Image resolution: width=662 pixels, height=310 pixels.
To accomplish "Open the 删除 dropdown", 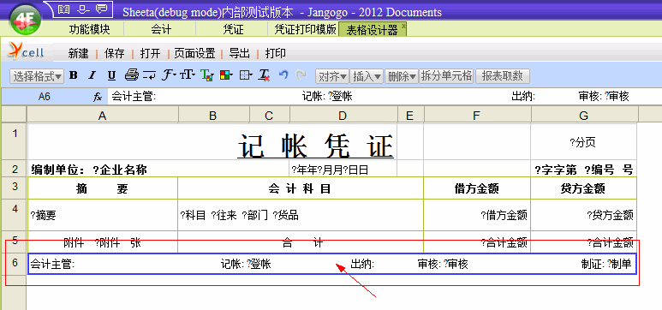I will [x=402, y=76].
